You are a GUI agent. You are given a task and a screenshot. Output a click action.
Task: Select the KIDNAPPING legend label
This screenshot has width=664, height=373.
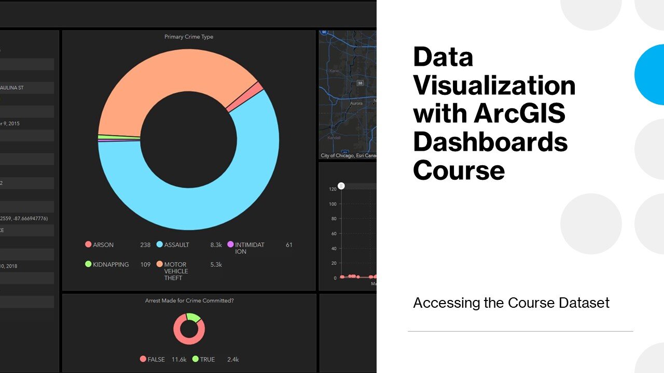[x=111, y=265]
